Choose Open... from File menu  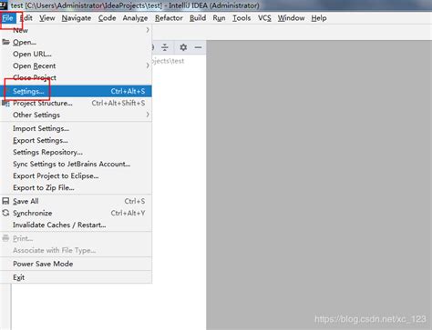(76, 42)
